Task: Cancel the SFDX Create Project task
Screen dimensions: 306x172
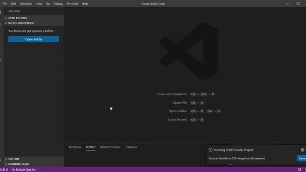Action: [302, 158]
